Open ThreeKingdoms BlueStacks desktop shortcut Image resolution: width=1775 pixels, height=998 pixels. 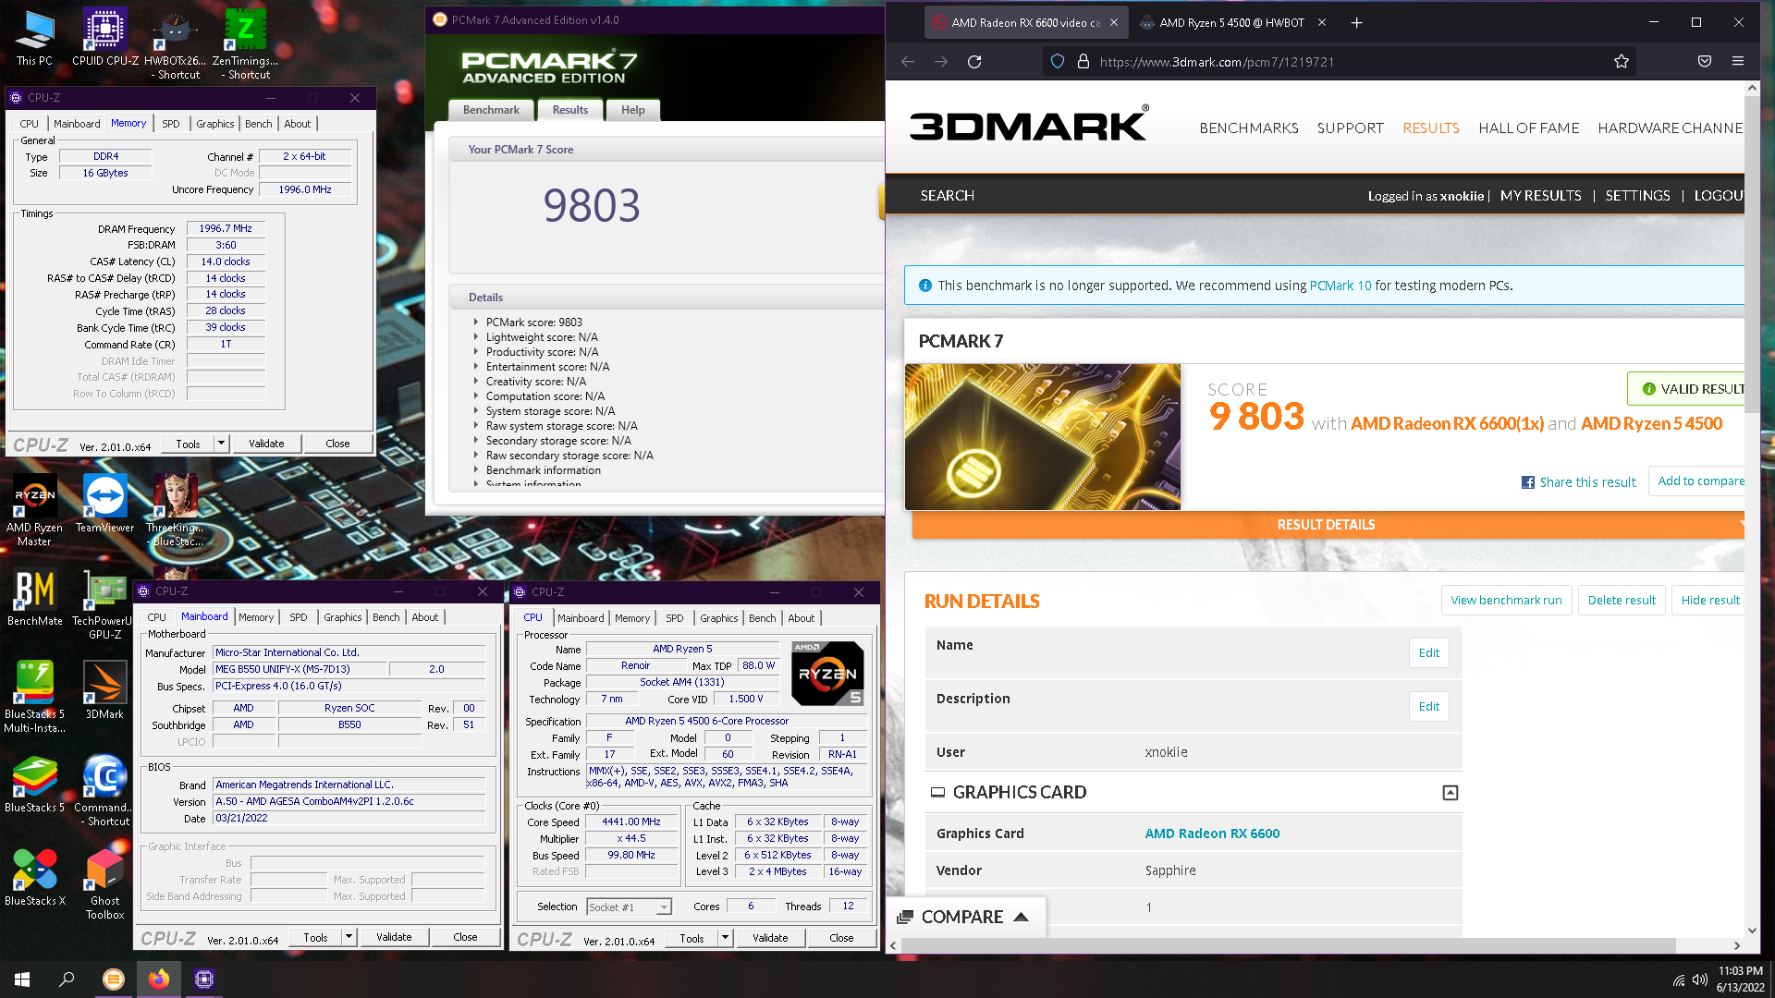coord(175,510)
